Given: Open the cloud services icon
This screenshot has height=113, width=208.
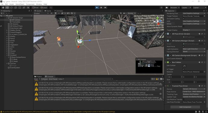Looking at the screenshot, I should tap(167, 8).
